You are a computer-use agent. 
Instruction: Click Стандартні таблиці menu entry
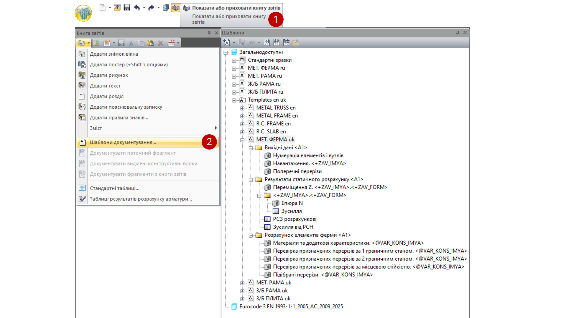tap(114, 188)
